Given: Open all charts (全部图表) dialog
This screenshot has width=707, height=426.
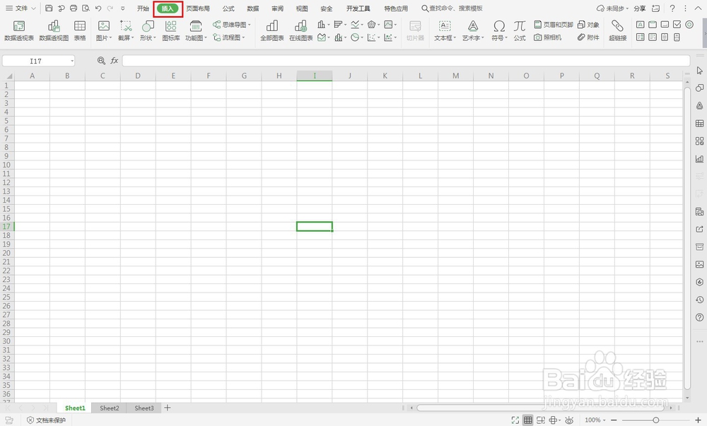Looking at the screenshot, I should click(272, 31).
